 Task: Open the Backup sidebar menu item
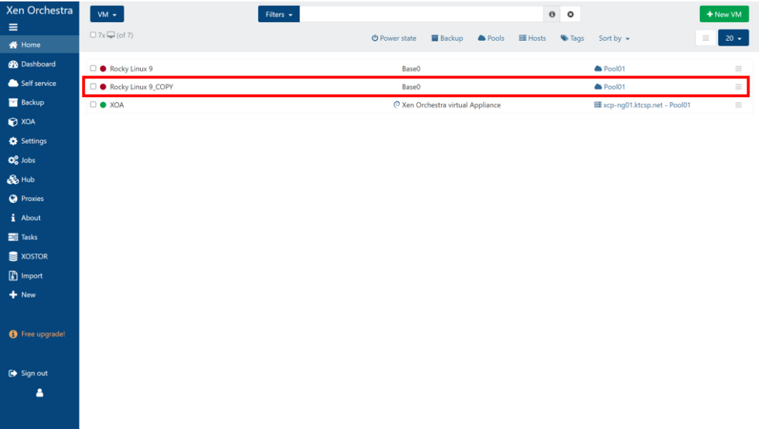pos(32,103)
